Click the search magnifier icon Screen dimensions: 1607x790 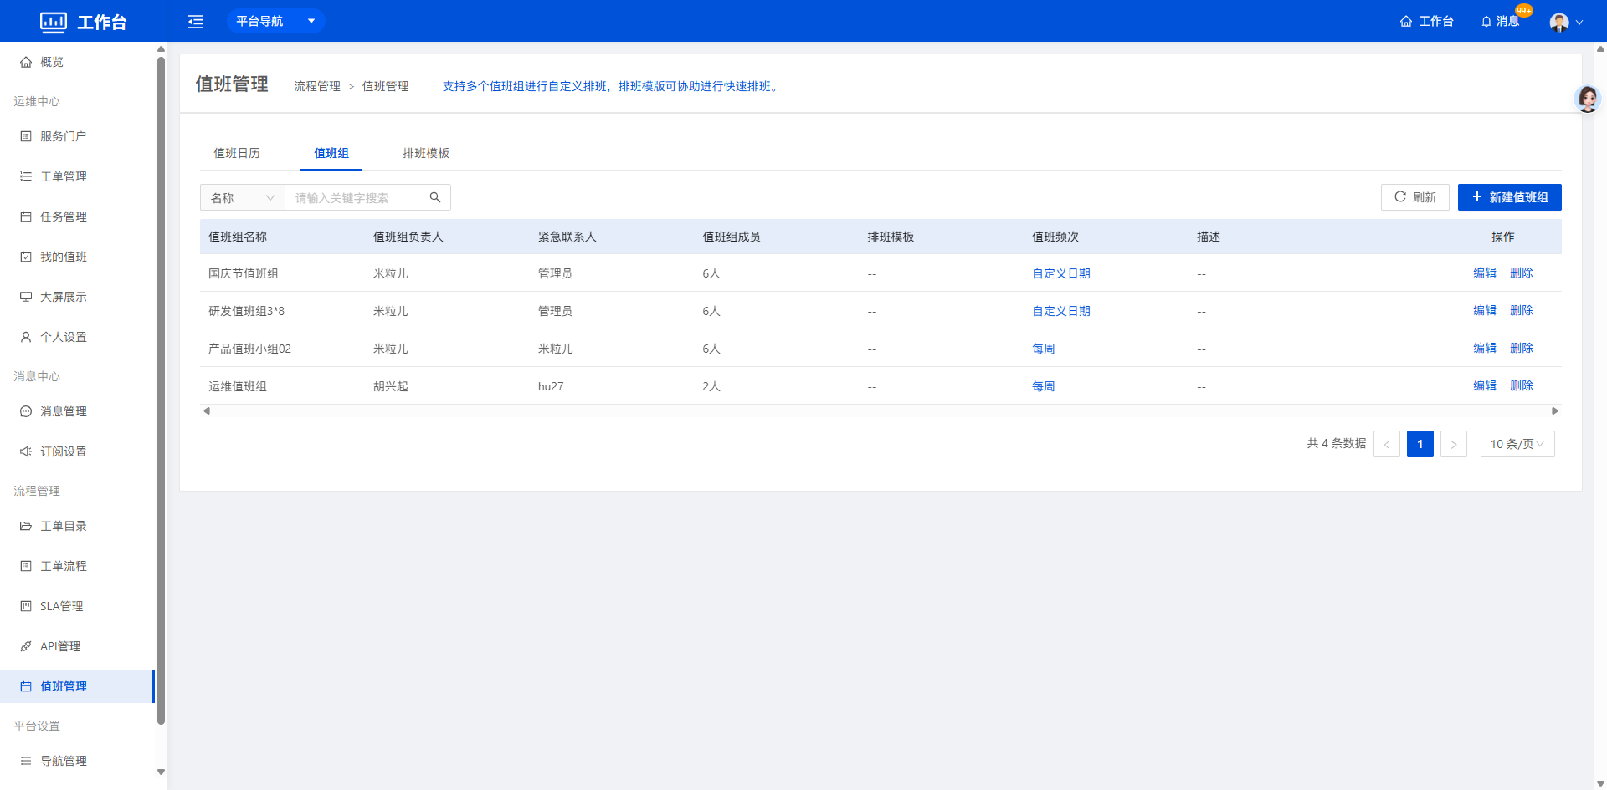coord(435,197)
